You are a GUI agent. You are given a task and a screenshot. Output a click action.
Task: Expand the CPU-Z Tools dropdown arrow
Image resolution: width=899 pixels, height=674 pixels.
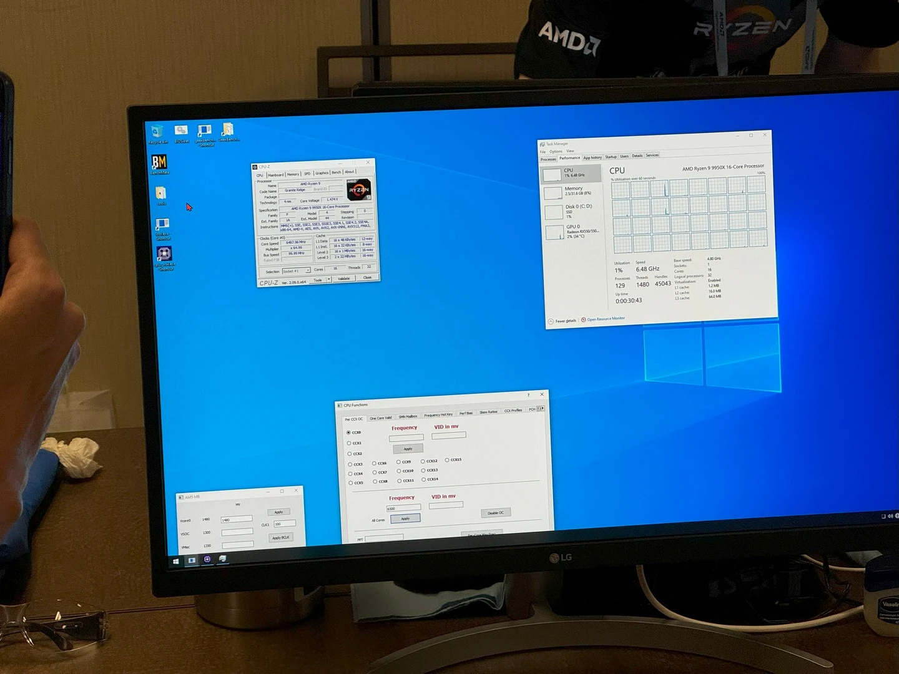tap(329, 280)
